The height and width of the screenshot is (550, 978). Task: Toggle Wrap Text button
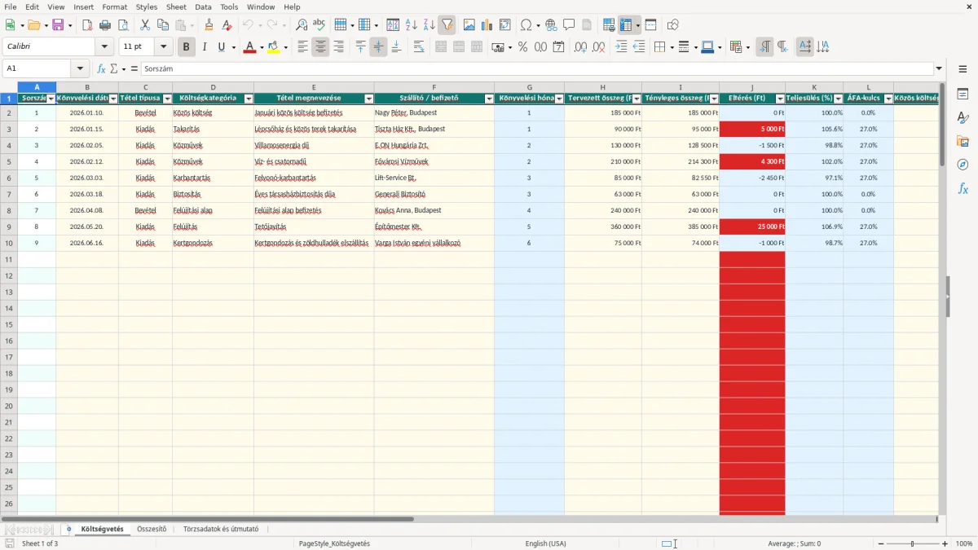point(418,47)
